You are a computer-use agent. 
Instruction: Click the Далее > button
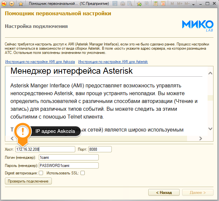[197, 193]
